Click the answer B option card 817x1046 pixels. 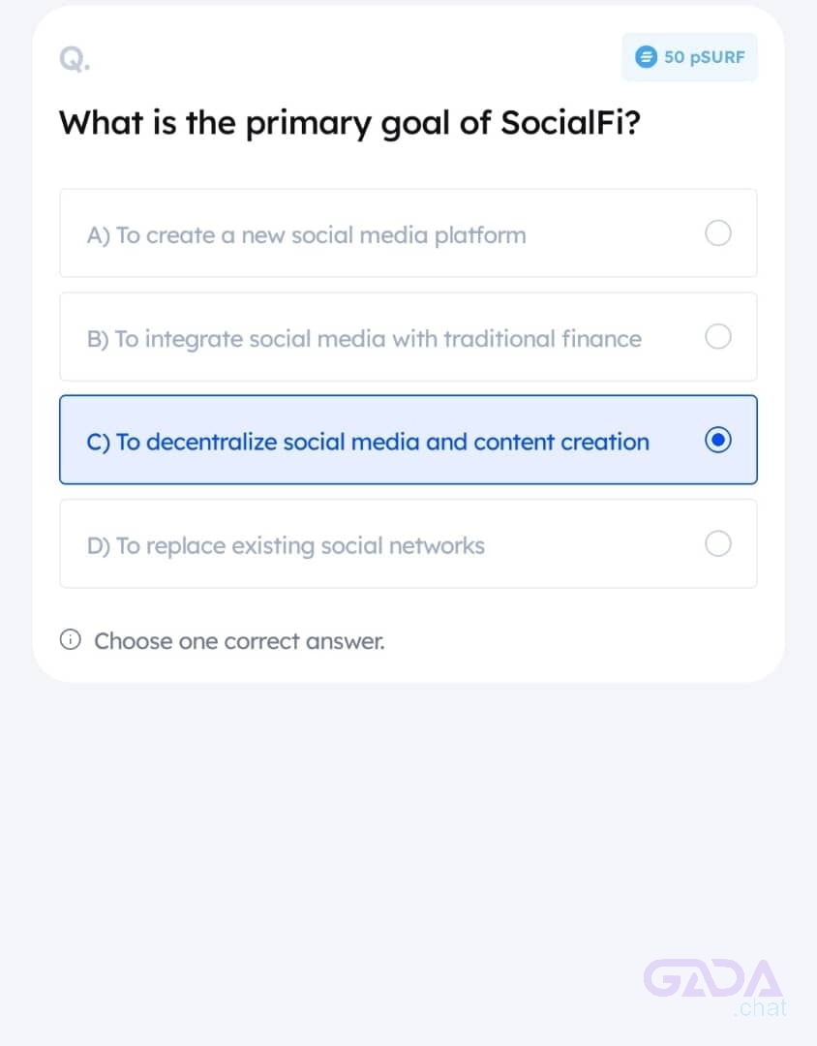point(408,336)
